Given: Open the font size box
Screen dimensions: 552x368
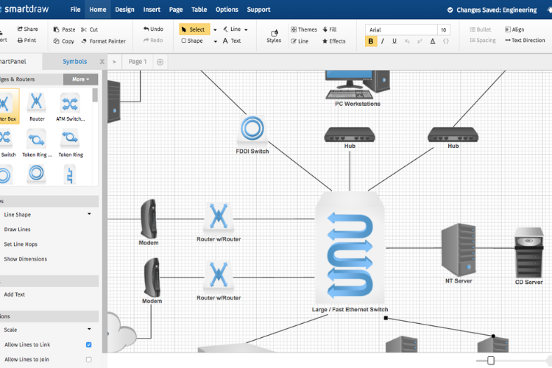Looking at the screenshot, I should (x=444, y=30).
